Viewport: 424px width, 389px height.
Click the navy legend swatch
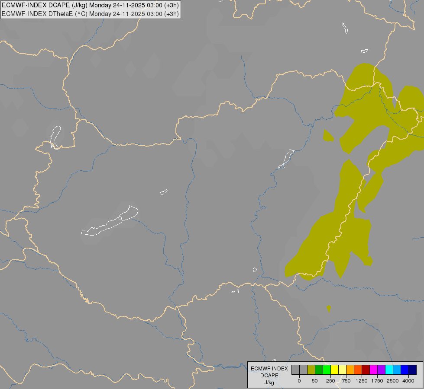click(413, 370)
